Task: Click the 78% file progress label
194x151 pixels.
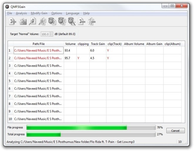Action: tap(160, 127)
